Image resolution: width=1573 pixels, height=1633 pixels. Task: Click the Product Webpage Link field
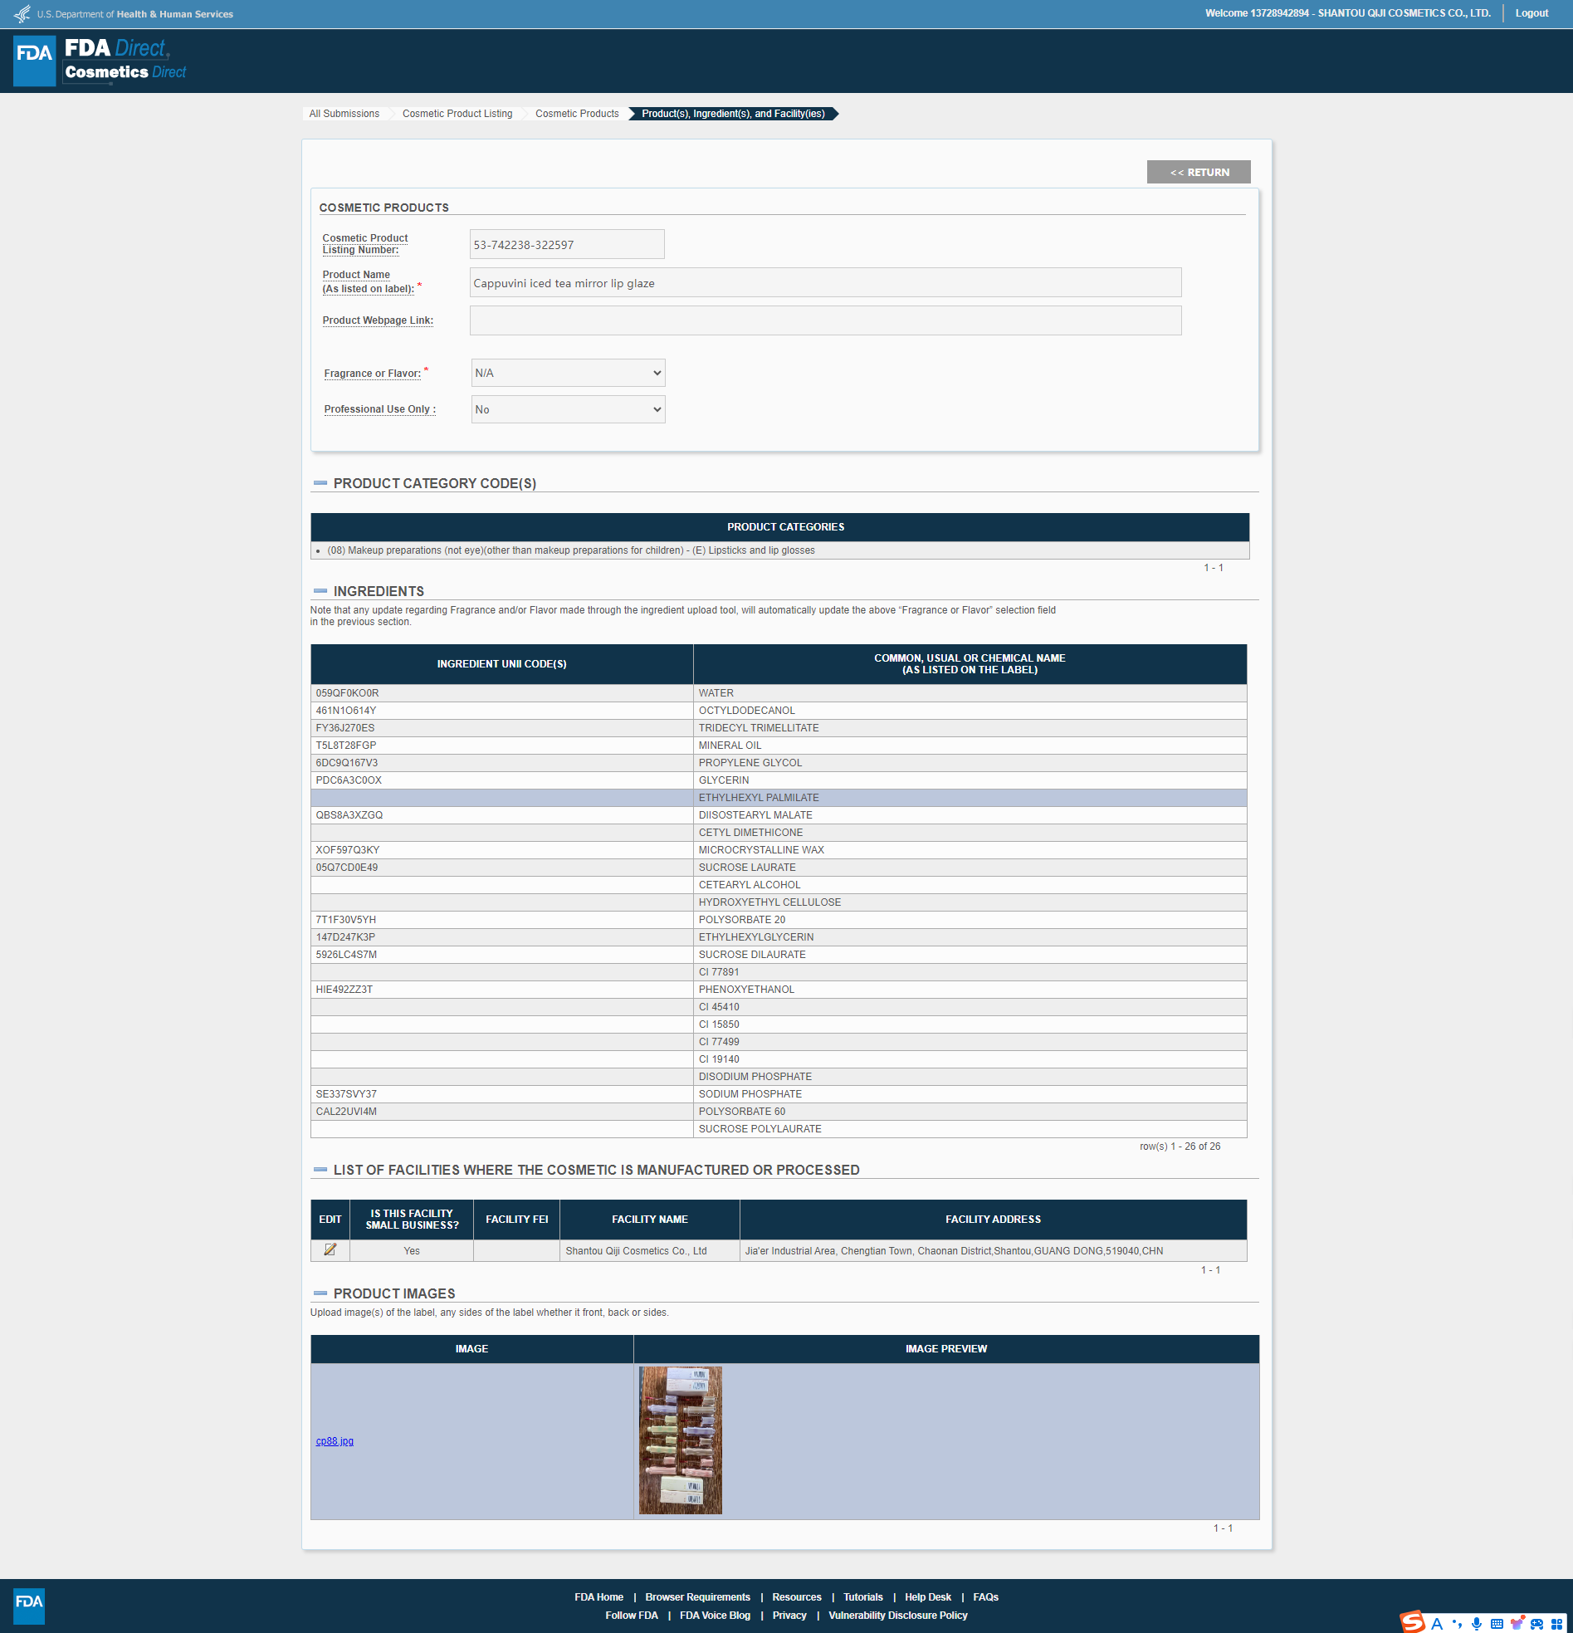pos(825,320)
